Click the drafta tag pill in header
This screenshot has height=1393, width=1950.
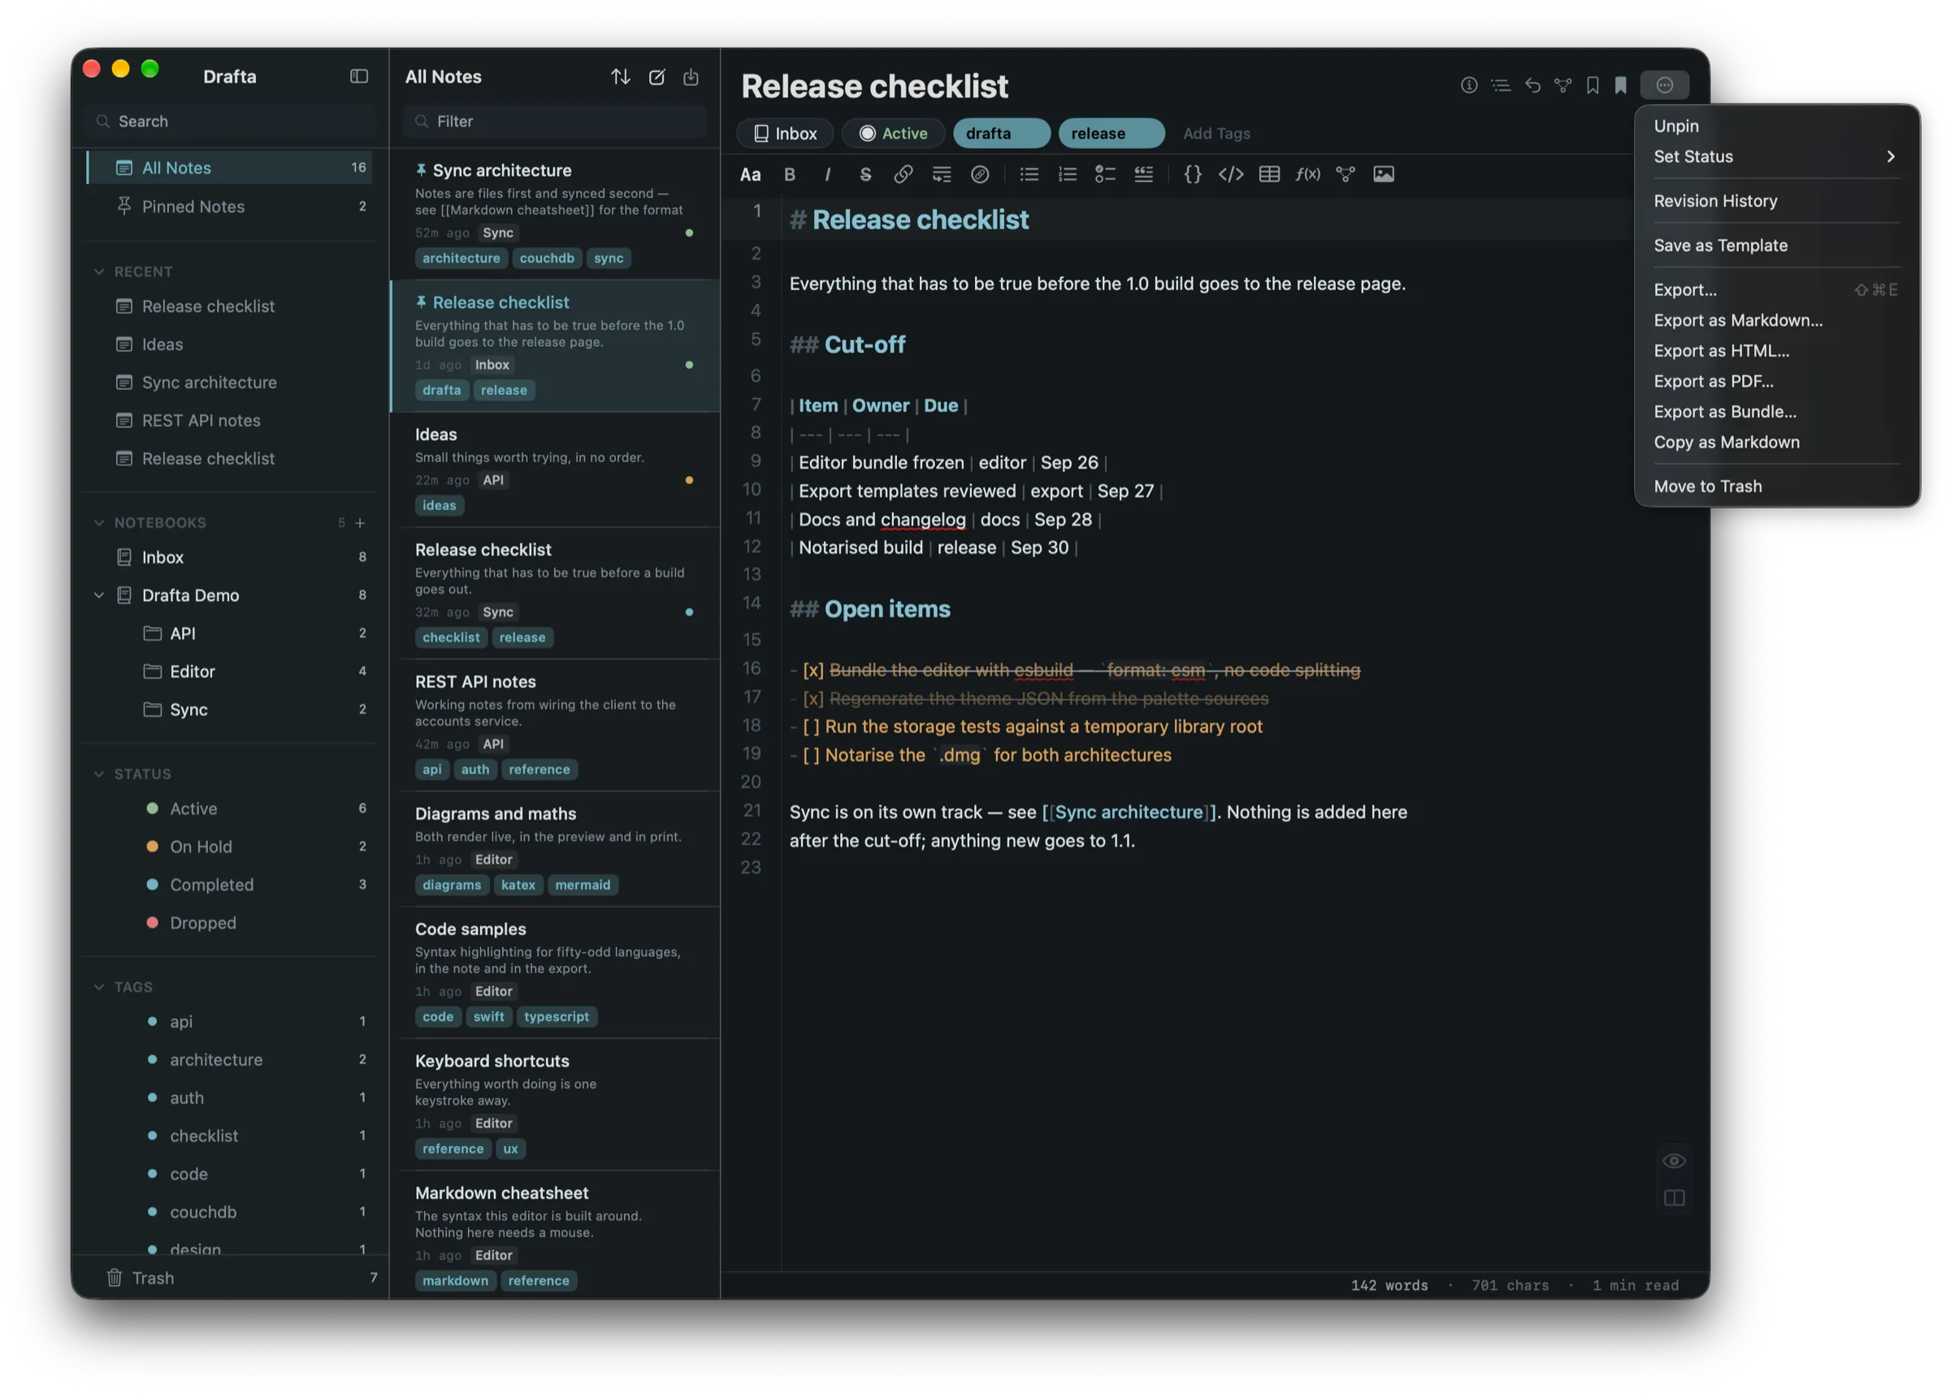click(x=1001, y=133)
